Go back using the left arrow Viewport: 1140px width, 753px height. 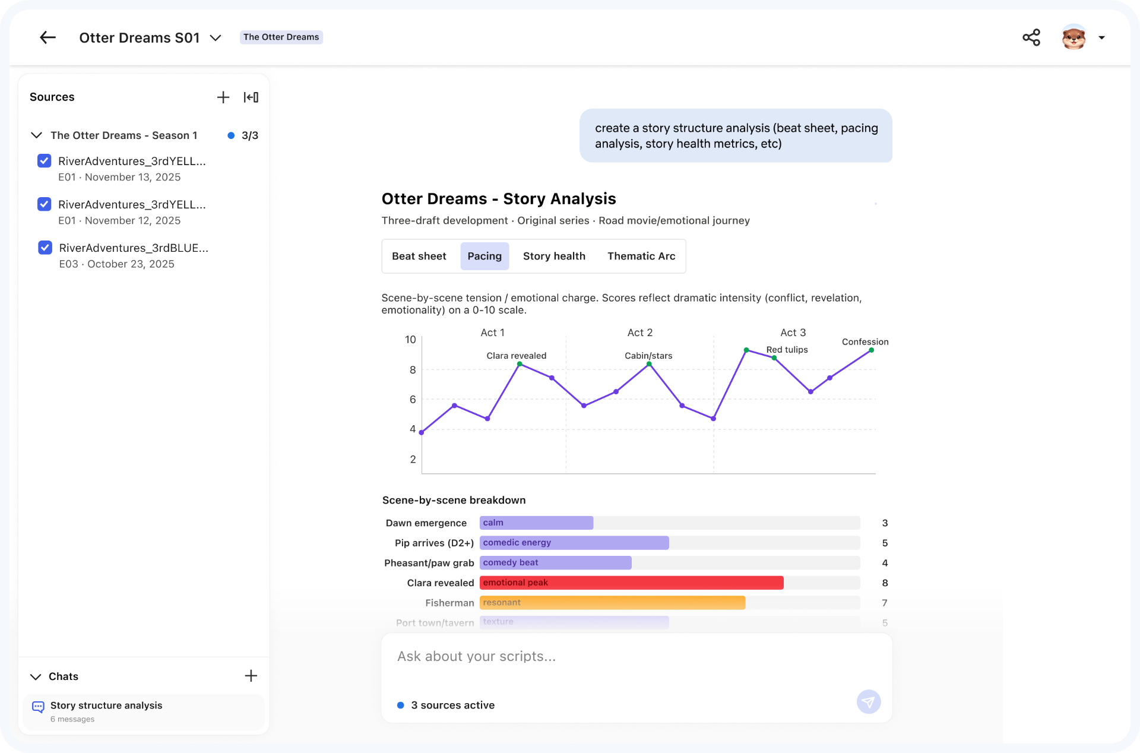coord(47,37)
